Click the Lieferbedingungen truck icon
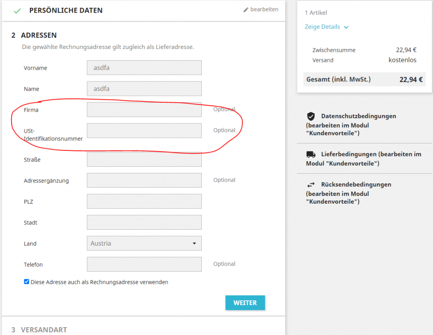Screen dimensions: 433x335 pos(310,154)
